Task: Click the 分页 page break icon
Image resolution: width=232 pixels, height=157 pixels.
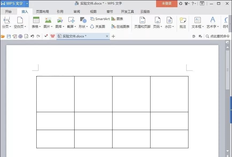Action: 7,20
